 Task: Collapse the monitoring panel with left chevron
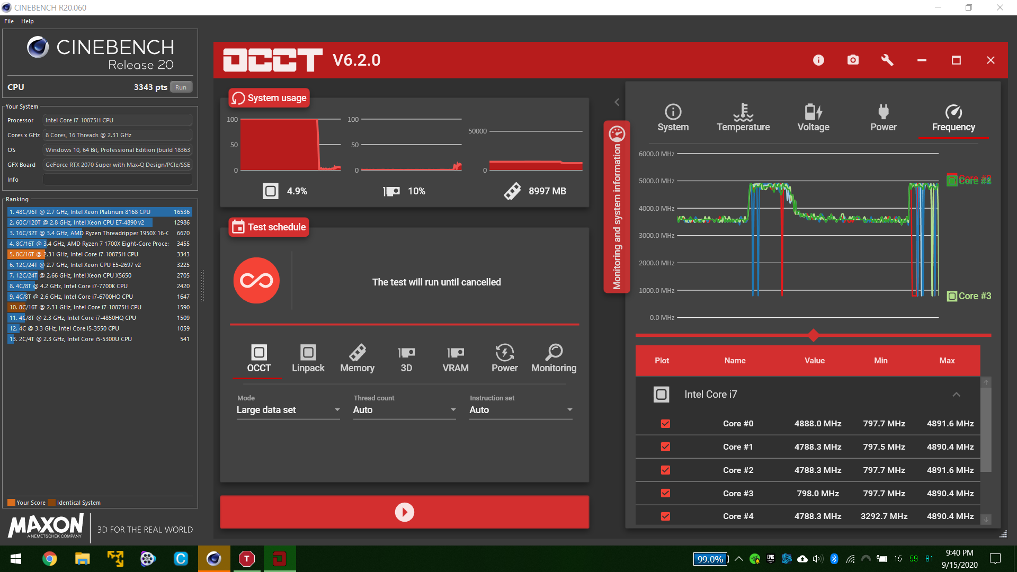pyautogui.click(x=617, y=102)
